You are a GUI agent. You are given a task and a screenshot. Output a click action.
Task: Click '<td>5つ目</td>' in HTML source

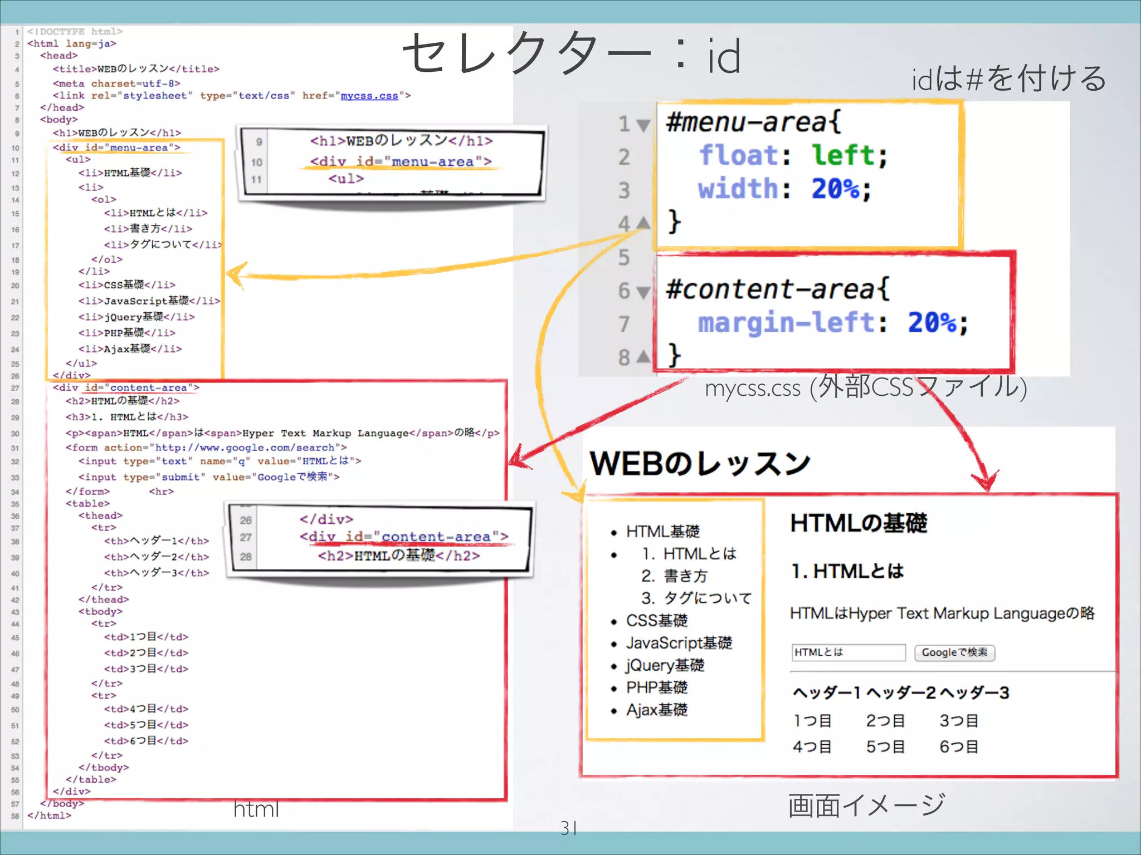(146, 725)
